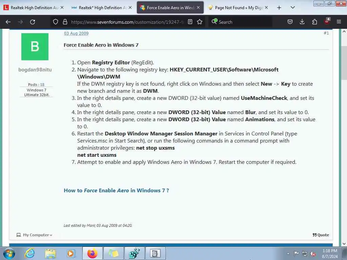Go back to the previous page

pos(8,22)
